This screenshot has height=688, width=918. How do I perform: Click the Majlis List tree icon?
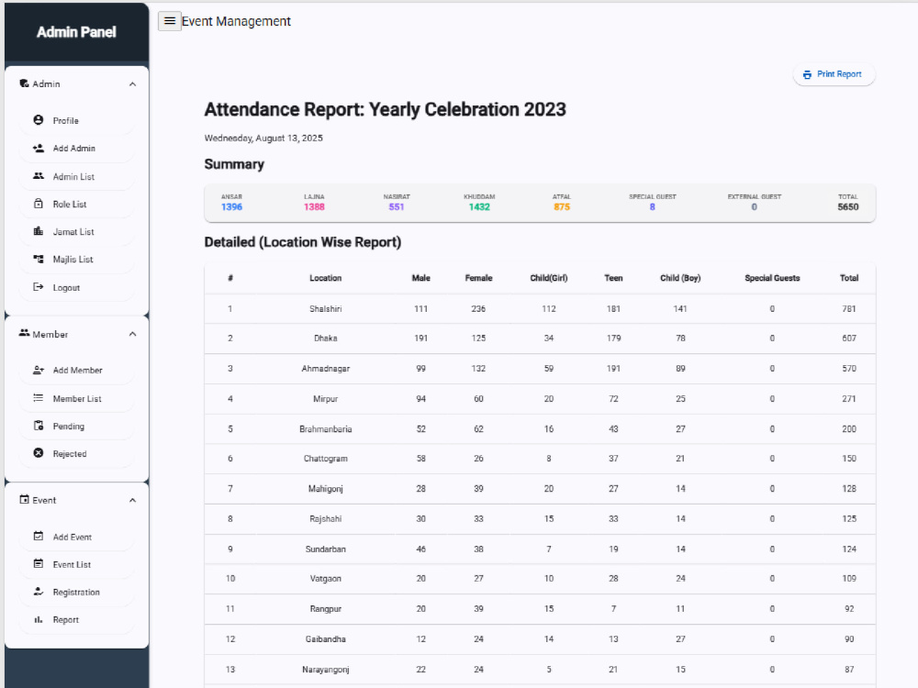click(x=38, y=259)
